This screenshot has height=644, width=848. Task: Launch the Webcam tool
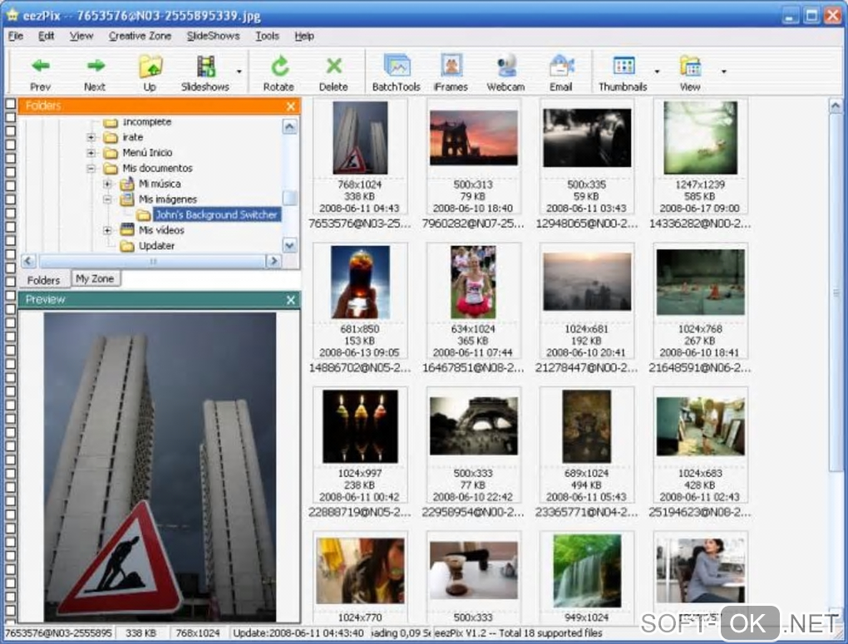tap(505, 73)
